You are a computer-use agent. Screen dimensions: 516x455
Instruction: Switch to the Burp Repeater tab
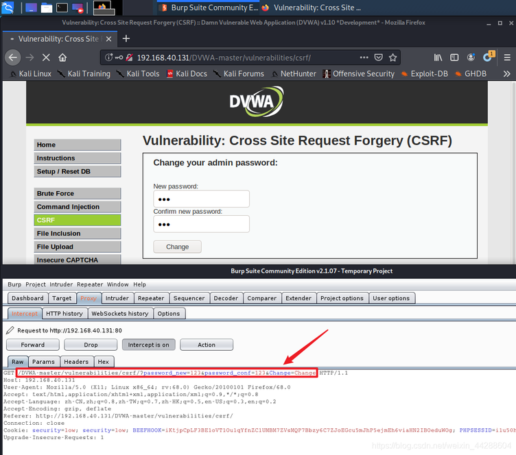pos(151,298)
